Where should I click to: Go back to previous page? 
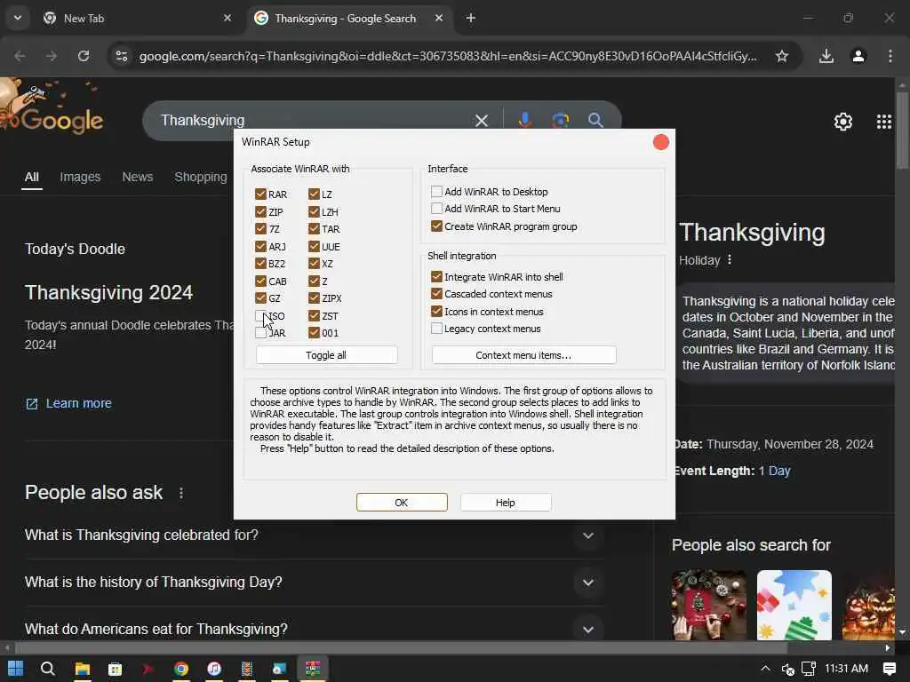[x=20, y=56]
